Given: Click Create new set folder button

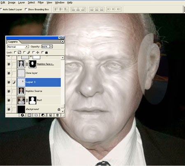Looking at the screenshot, I should (x=36, y=115).
